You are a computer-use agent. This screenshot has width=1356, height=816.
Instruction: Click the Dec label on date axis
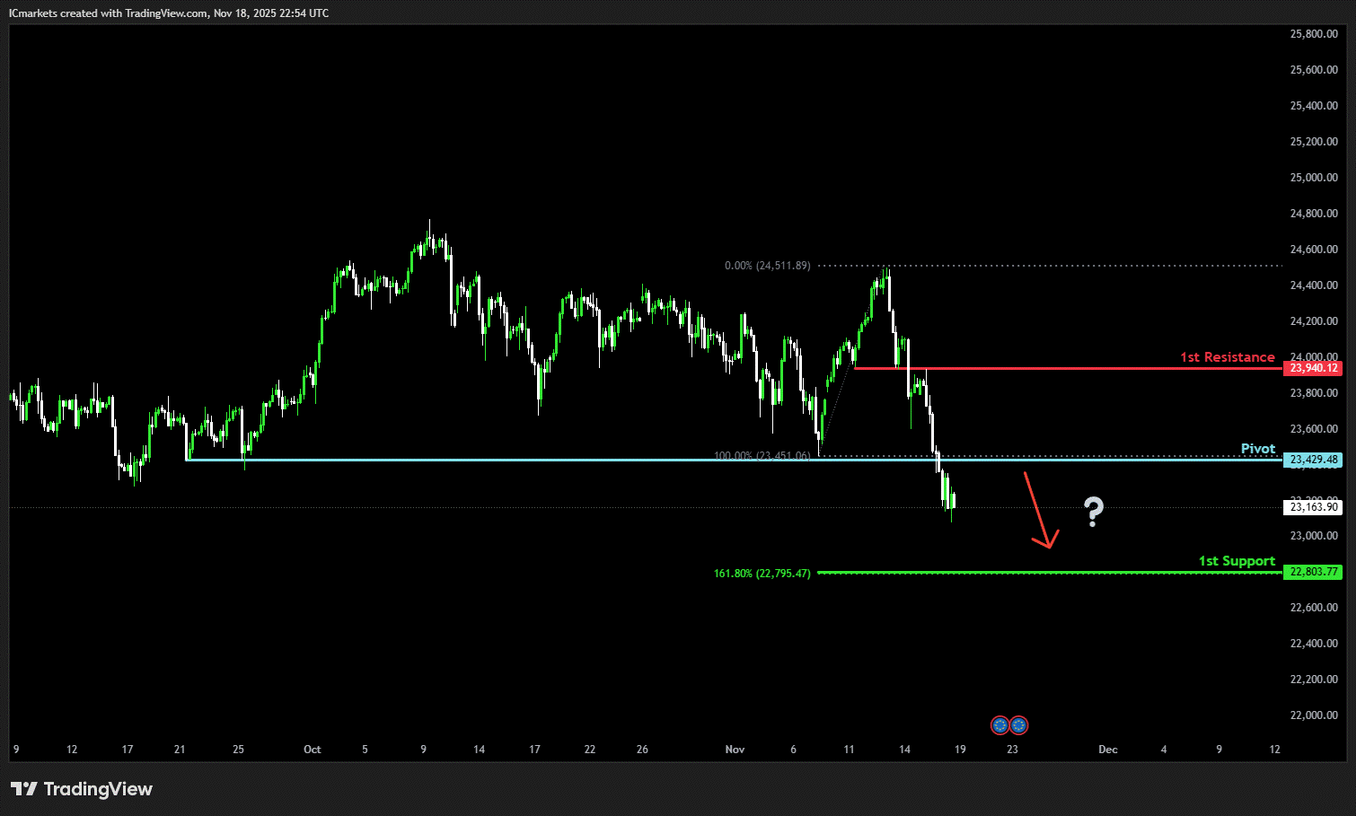click(1108, 750)
